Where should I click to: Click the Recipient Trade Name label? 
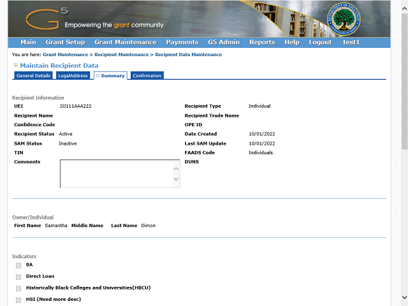(212, 115)
